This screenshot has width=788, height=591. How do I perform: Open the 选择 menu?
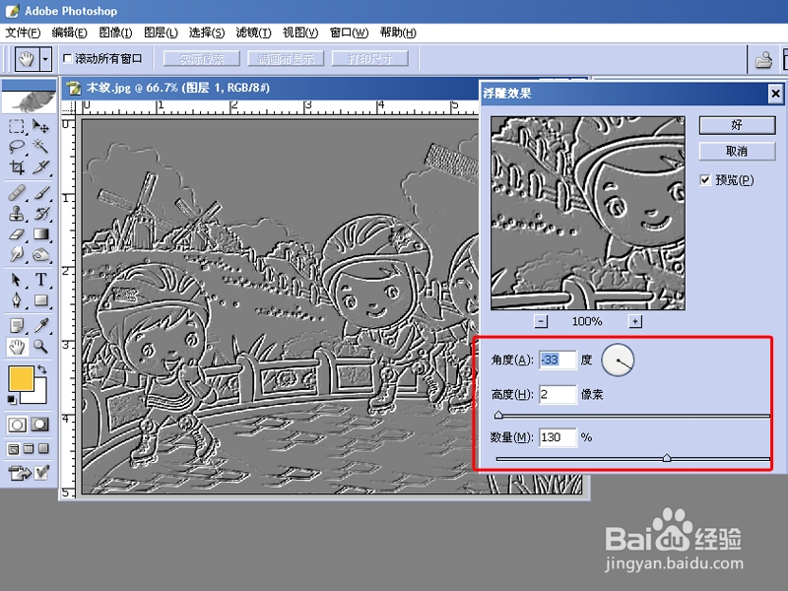[207, 33]
